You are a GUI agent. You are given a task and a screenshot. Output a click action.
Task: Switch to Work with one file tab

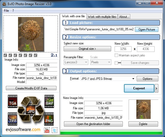(x=73, y=16)
